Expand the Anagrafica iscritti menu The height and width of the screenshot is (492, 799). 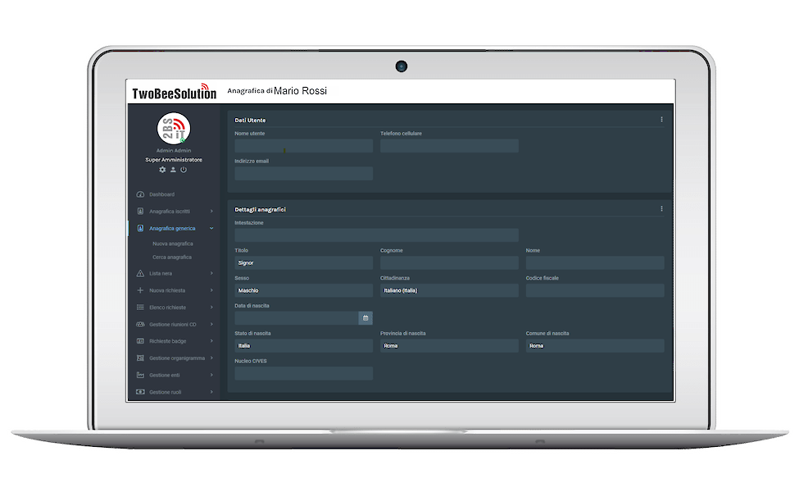click(x=211, y=212)
